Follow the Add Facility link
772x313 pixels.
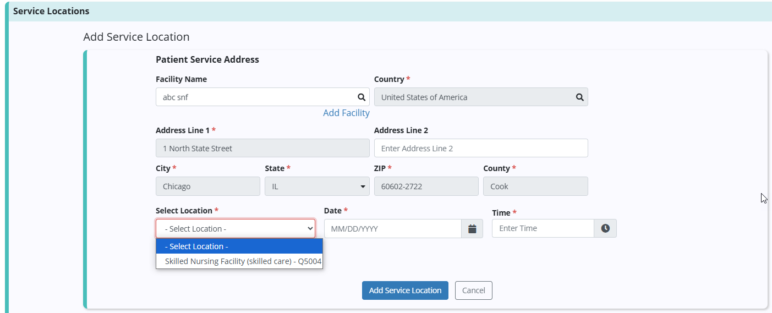coord(346,113)
